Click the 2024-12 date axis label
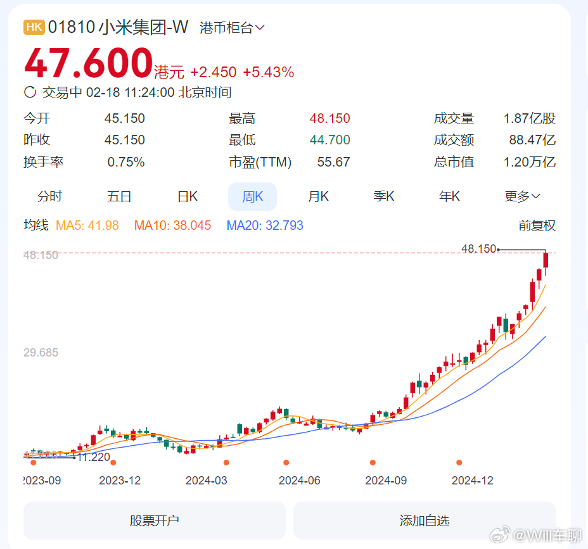The width and height of the screenshot is (588, 549). click(x=473, y=481)
